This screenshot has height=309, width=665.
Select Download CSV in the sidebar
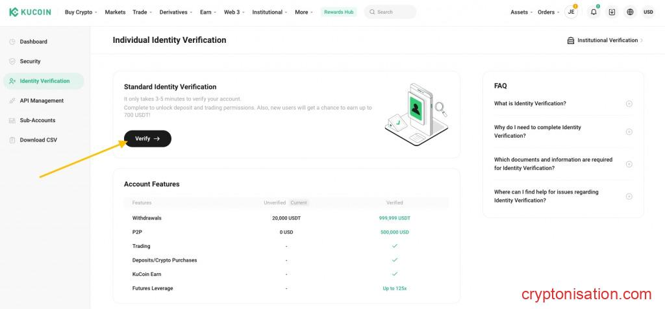point(38,140)
